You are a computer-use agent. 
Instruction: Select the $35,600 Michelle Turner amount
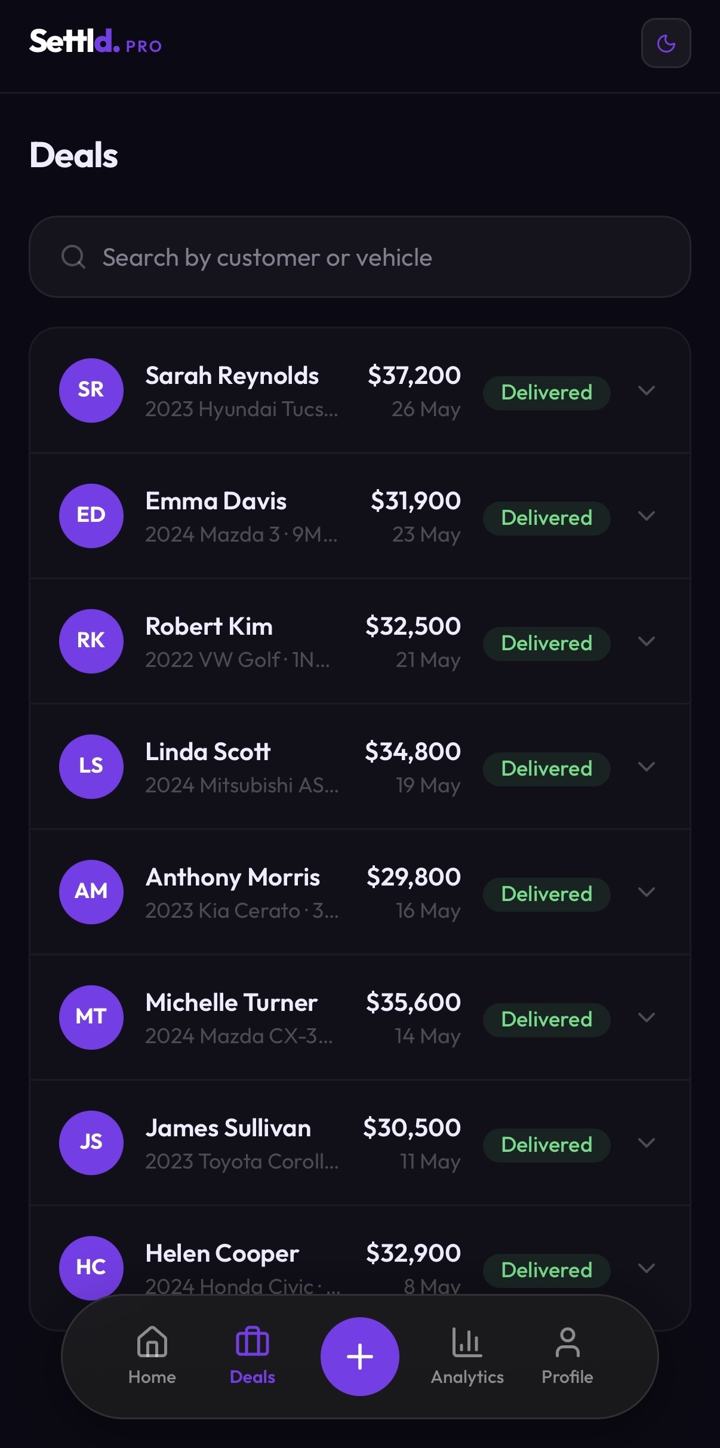pyautogui.click(x=413, y=1002)
